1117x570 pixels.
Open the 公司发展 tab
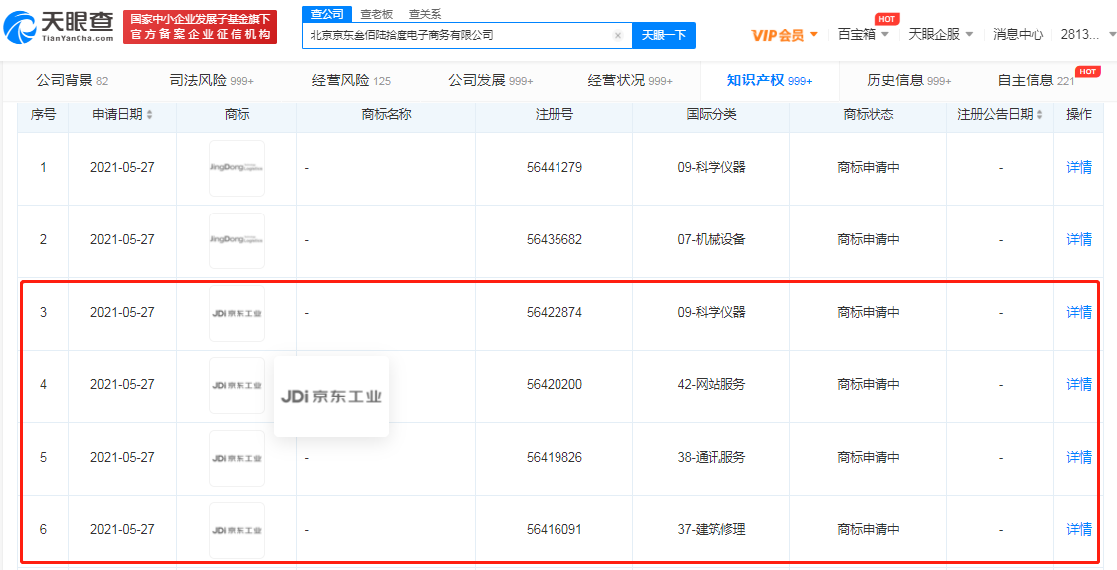tap(490, 81)
